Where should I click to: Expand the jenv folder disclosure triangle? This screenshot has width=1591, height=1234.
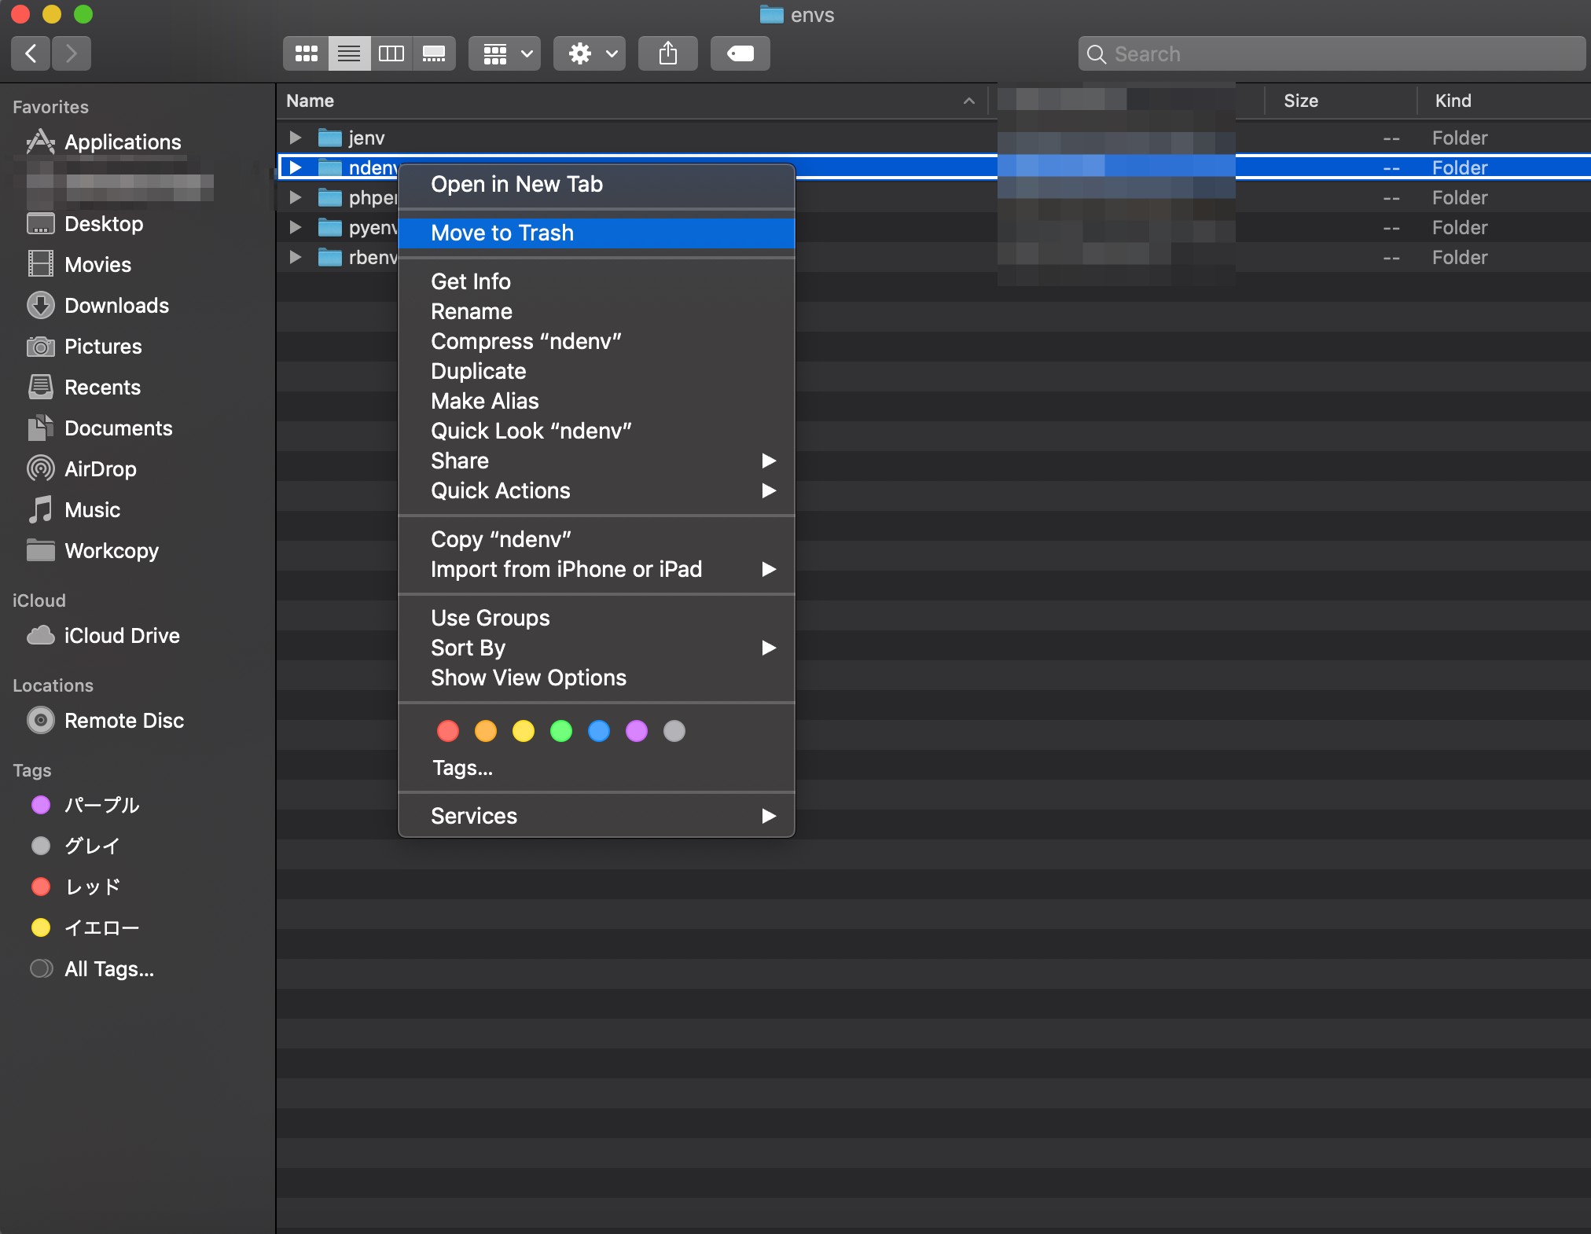tap(296, 138)
